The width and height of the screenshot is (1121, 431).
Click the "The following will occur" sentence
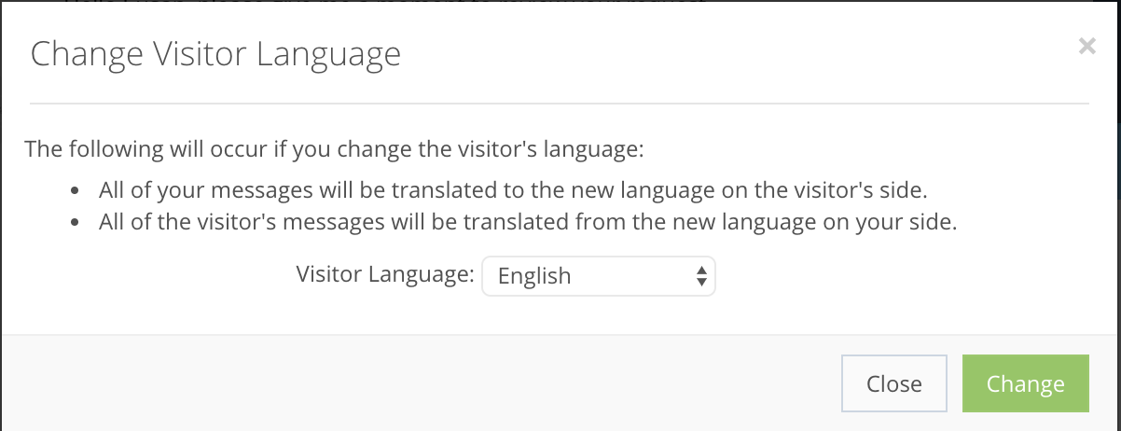[x=334, y=149]
